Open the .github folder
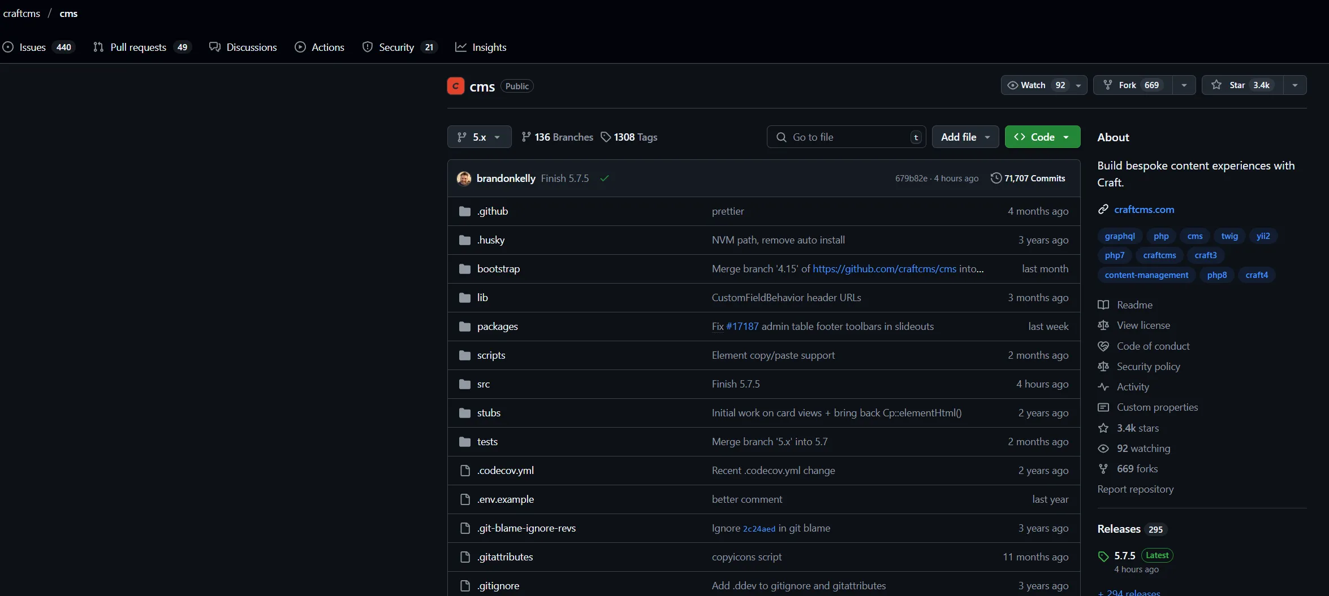The height and width of the screenshot is (596, 1329). (493, 211)
